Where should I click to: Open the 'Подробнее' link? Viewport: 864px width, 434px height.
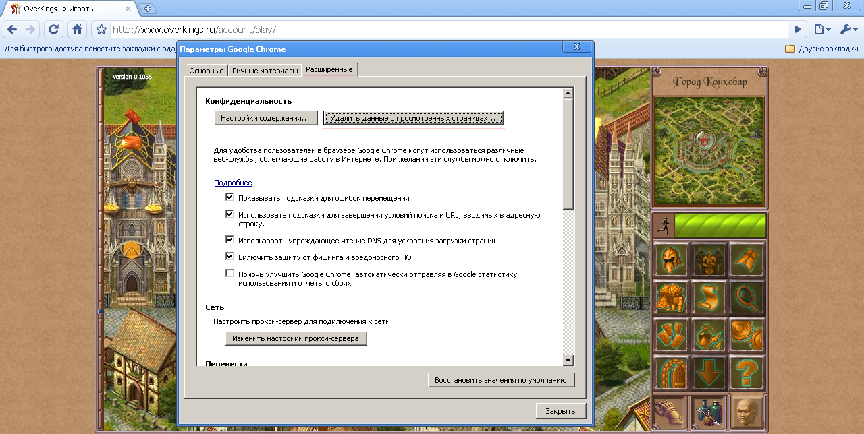coord(233,183)
